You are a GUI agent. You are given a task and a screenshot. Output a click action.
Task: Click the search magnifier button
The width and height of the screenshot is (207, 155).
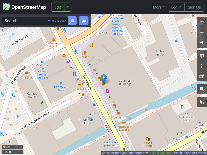coord(72,21)
